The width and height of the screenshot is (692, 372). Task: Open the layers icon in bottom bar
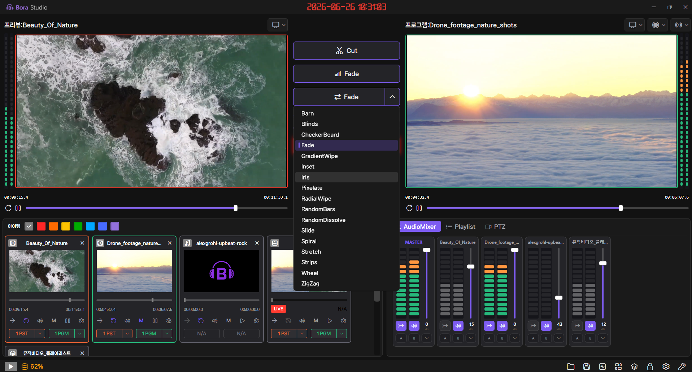click(634, 367)
